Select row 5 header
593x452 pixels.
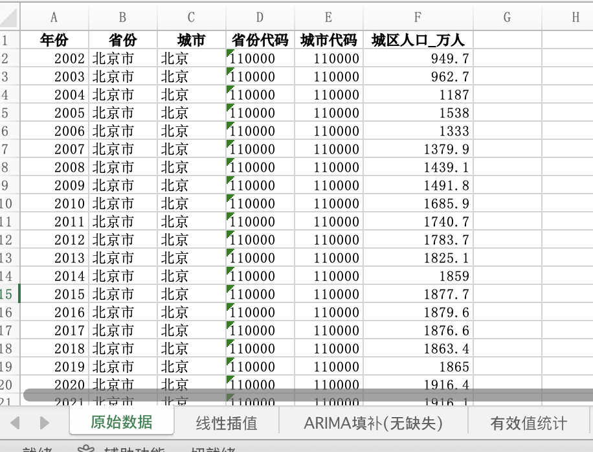[x=10, y=112]
